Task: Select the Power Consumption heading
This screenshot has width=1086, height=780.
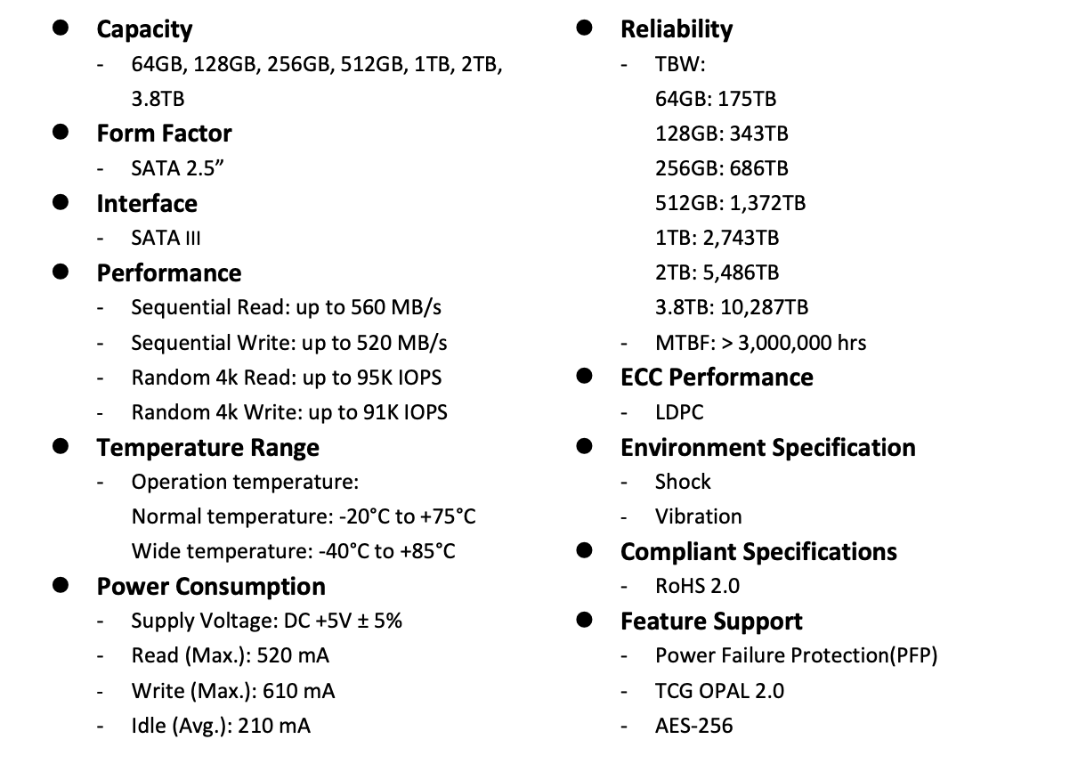Action: [x=211, y=586]
